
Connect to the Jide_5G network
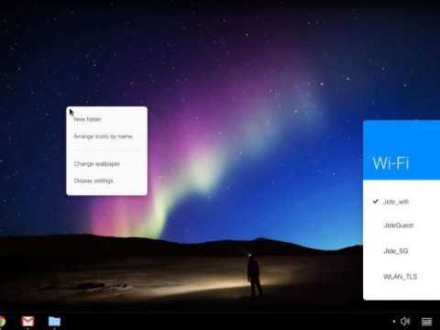[396, 251]
